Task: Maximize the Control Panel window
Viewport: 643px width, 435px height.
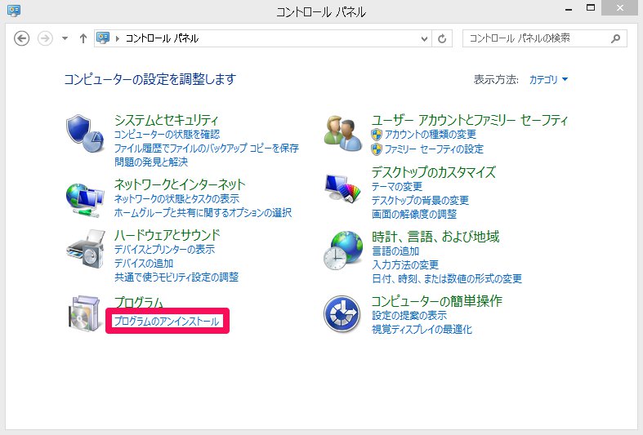Action: (x=591, y=8)
